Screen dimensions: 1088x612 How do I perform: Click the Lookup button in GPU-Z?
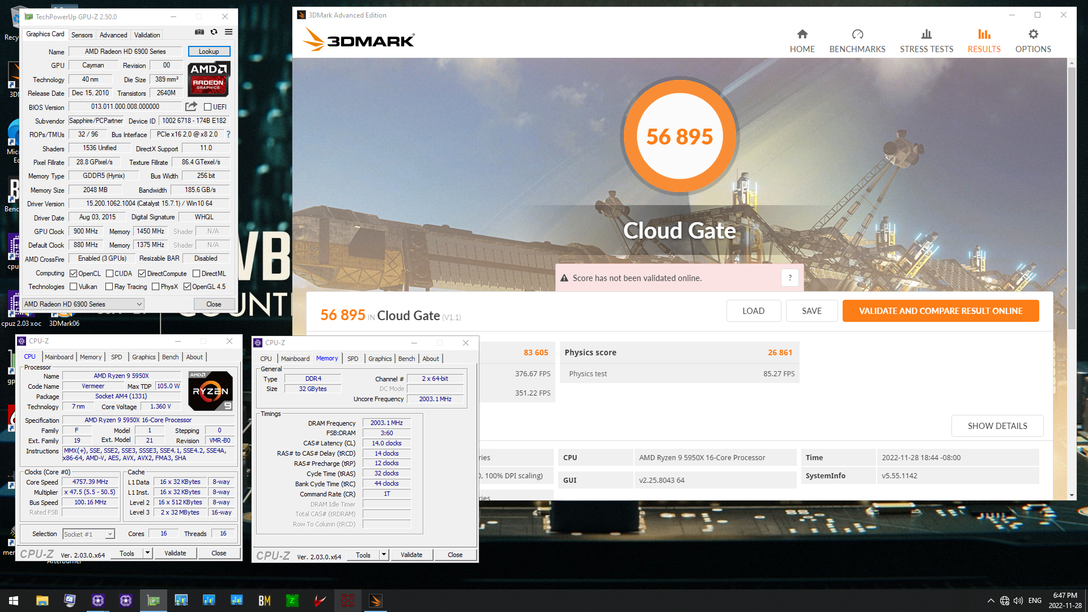(209, 52)
